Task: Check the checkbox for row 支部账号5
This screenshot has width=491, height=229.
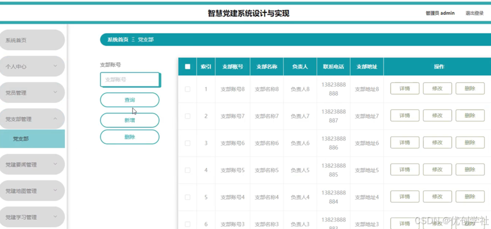Action: (188, 170)
